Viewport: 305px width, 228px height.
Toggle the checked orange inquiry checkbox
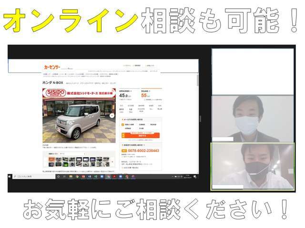[x=123, y=124]
